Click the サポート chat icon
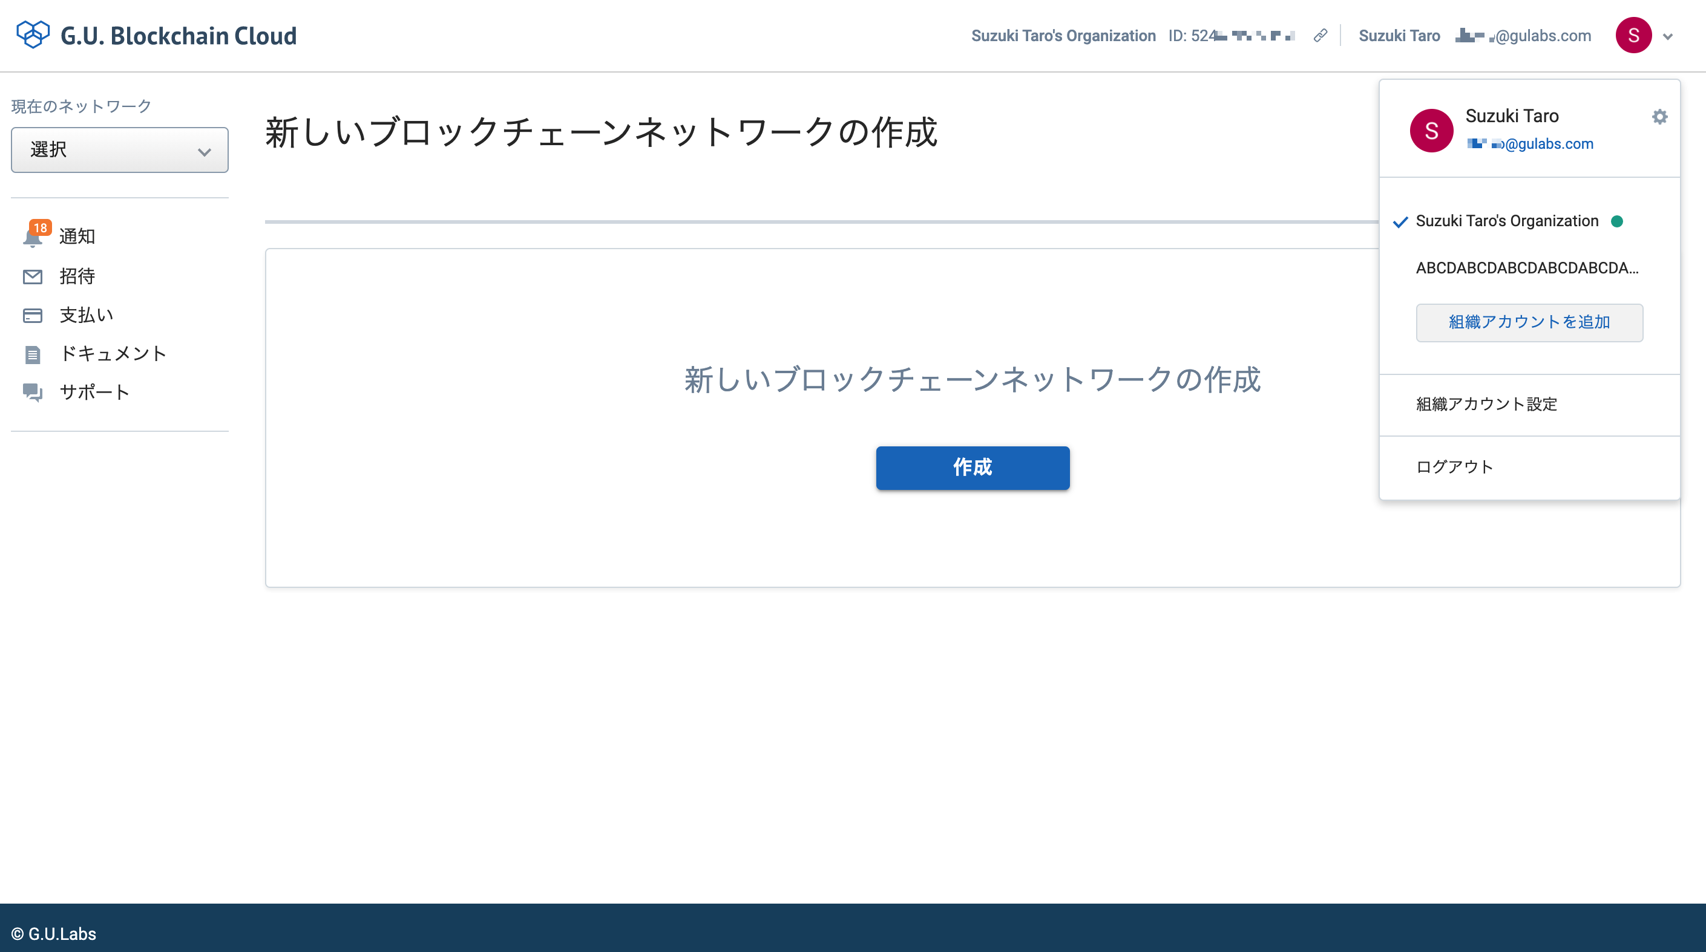Image resolution: width=1706 pixels, height=952 pixels. [x=33, y=393]
